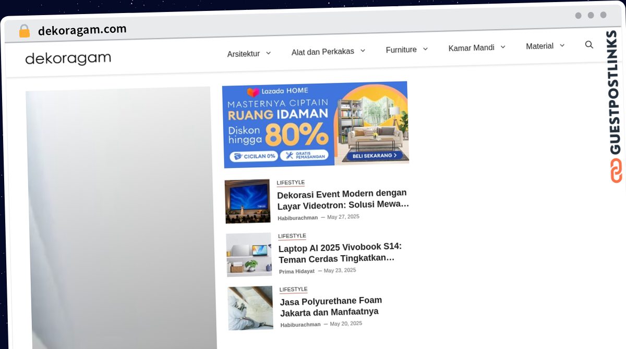Expand the chevron next to Arsitektur
Image resolution: width=626 pixels, height=349 pixels.
coord(268,53)
